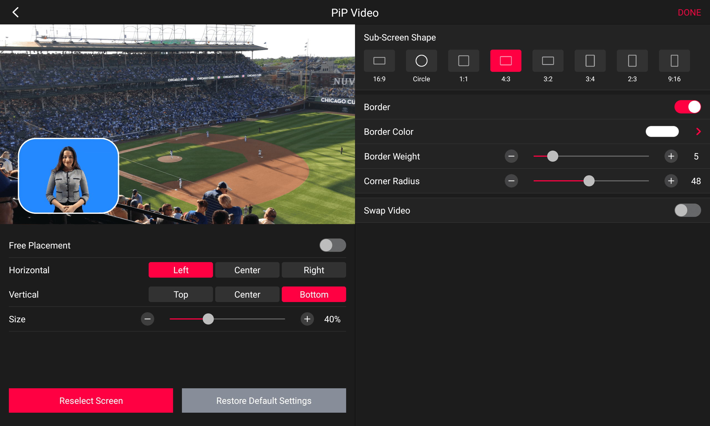Disable the Border toggle

click(688, 106)
